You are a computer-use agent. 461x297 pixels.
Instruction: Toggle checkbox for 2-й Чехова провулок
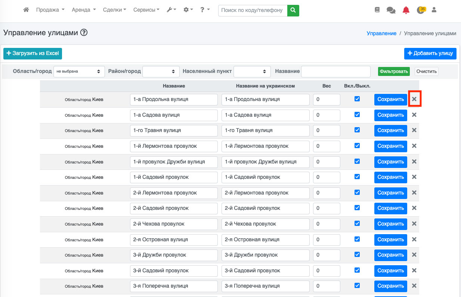(357, 223)
